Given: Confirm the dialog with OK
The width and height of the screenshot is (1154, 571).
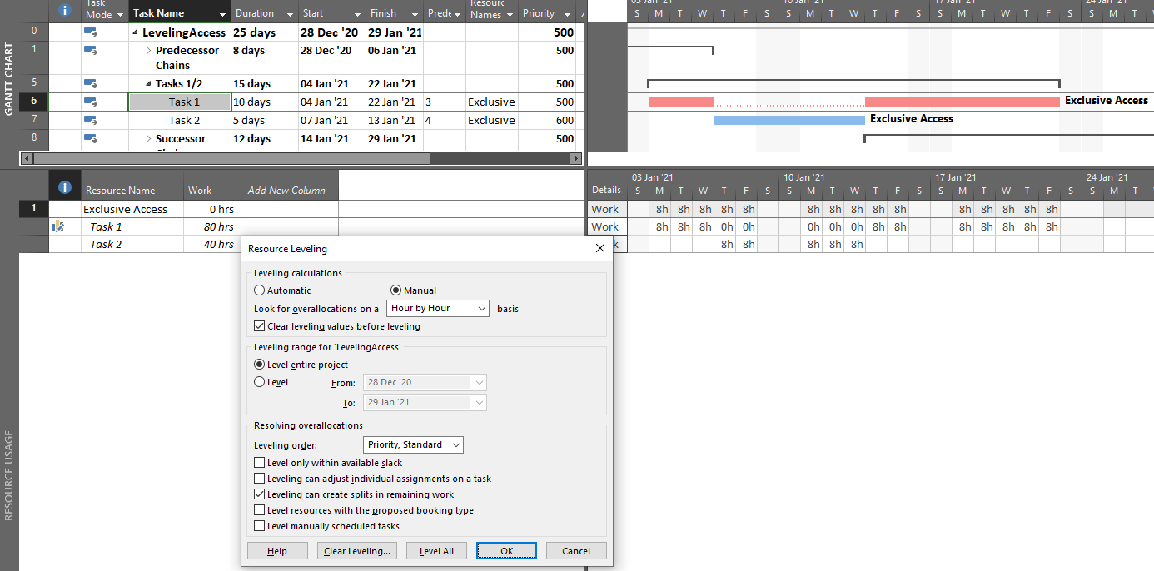Looking at the screenshot, I should click(507, 551).
